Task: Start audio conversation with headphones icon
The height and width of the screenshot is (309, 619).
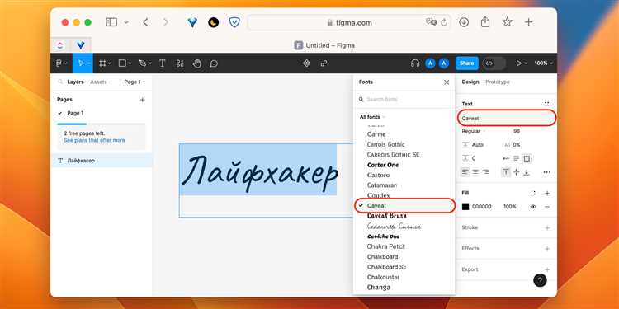Action: point(415,63)
